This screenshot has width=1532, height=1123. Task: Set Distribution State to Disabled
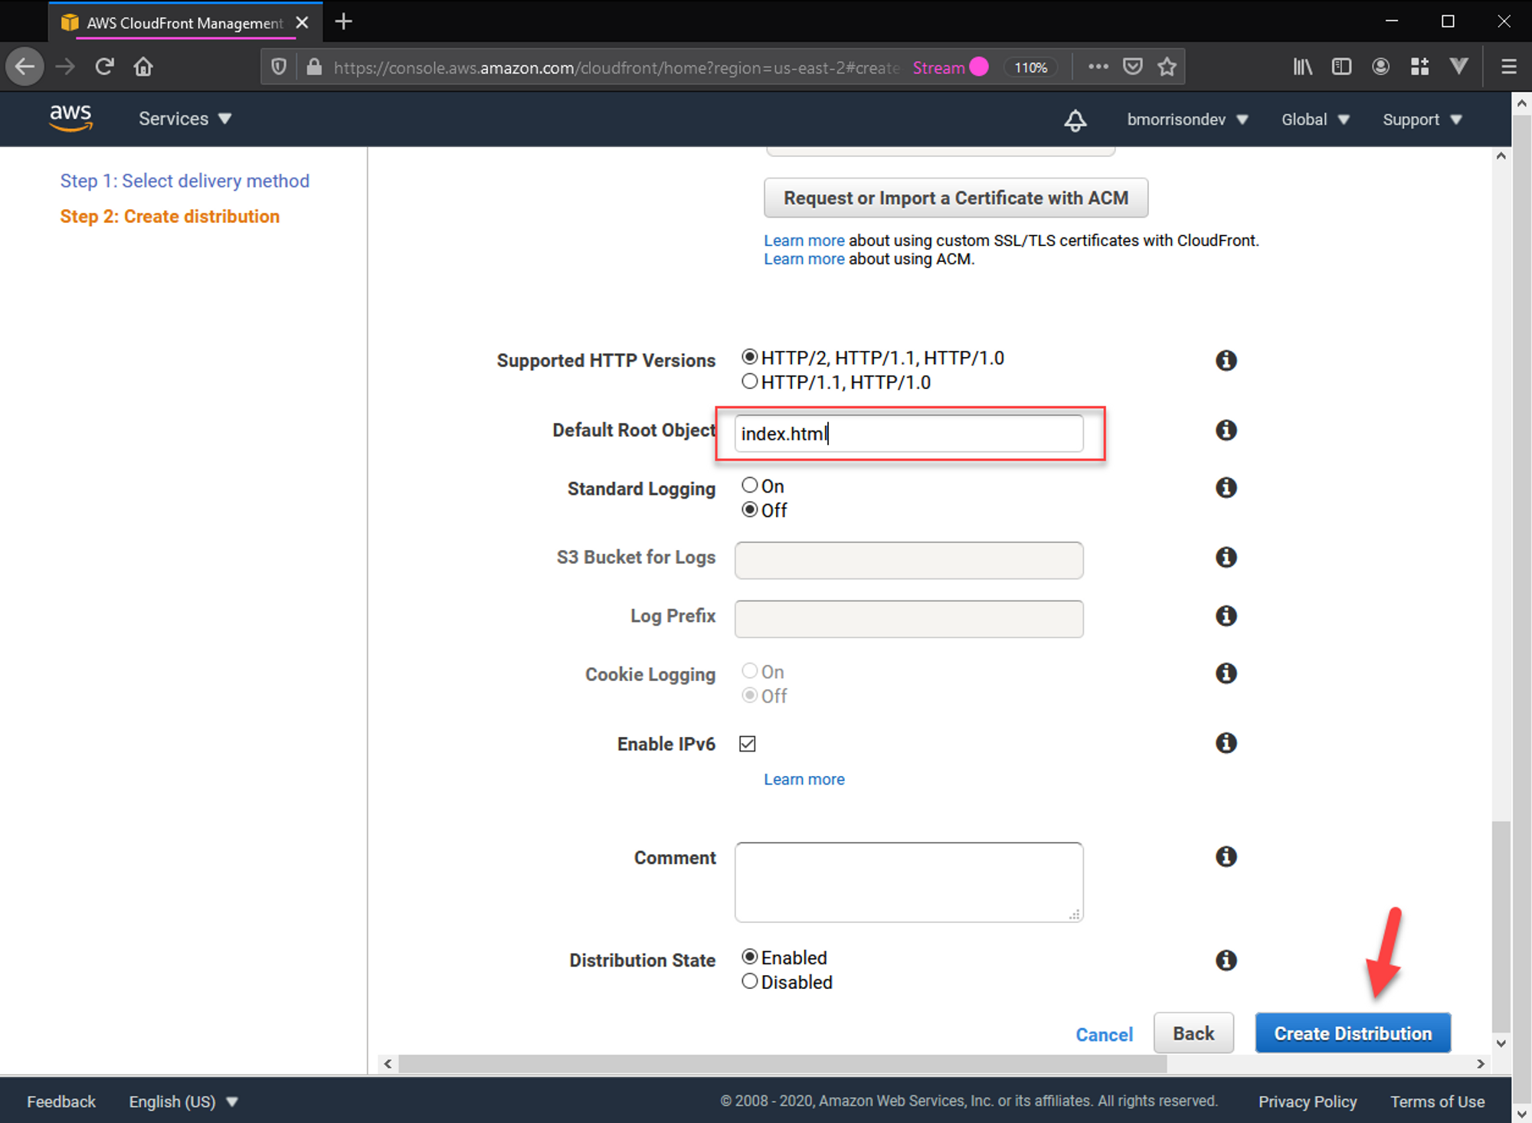749,981
